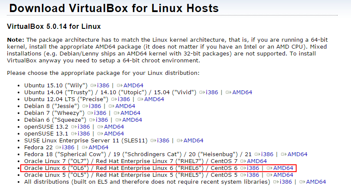Download Ubuntu 15.10 Wily AMD64 package
Viewport: 351px width, 188px height.
(x=133, y=86)
